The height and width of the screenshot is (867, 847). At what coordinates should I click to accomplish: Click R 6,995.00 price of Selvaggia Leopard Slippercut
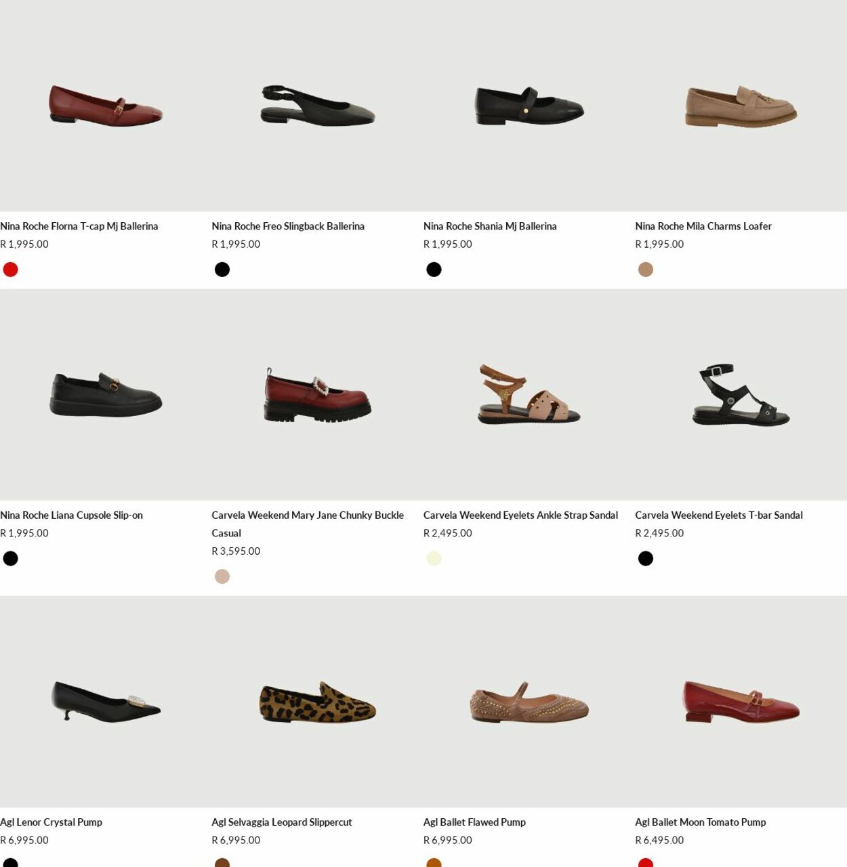tap(236, 841)
